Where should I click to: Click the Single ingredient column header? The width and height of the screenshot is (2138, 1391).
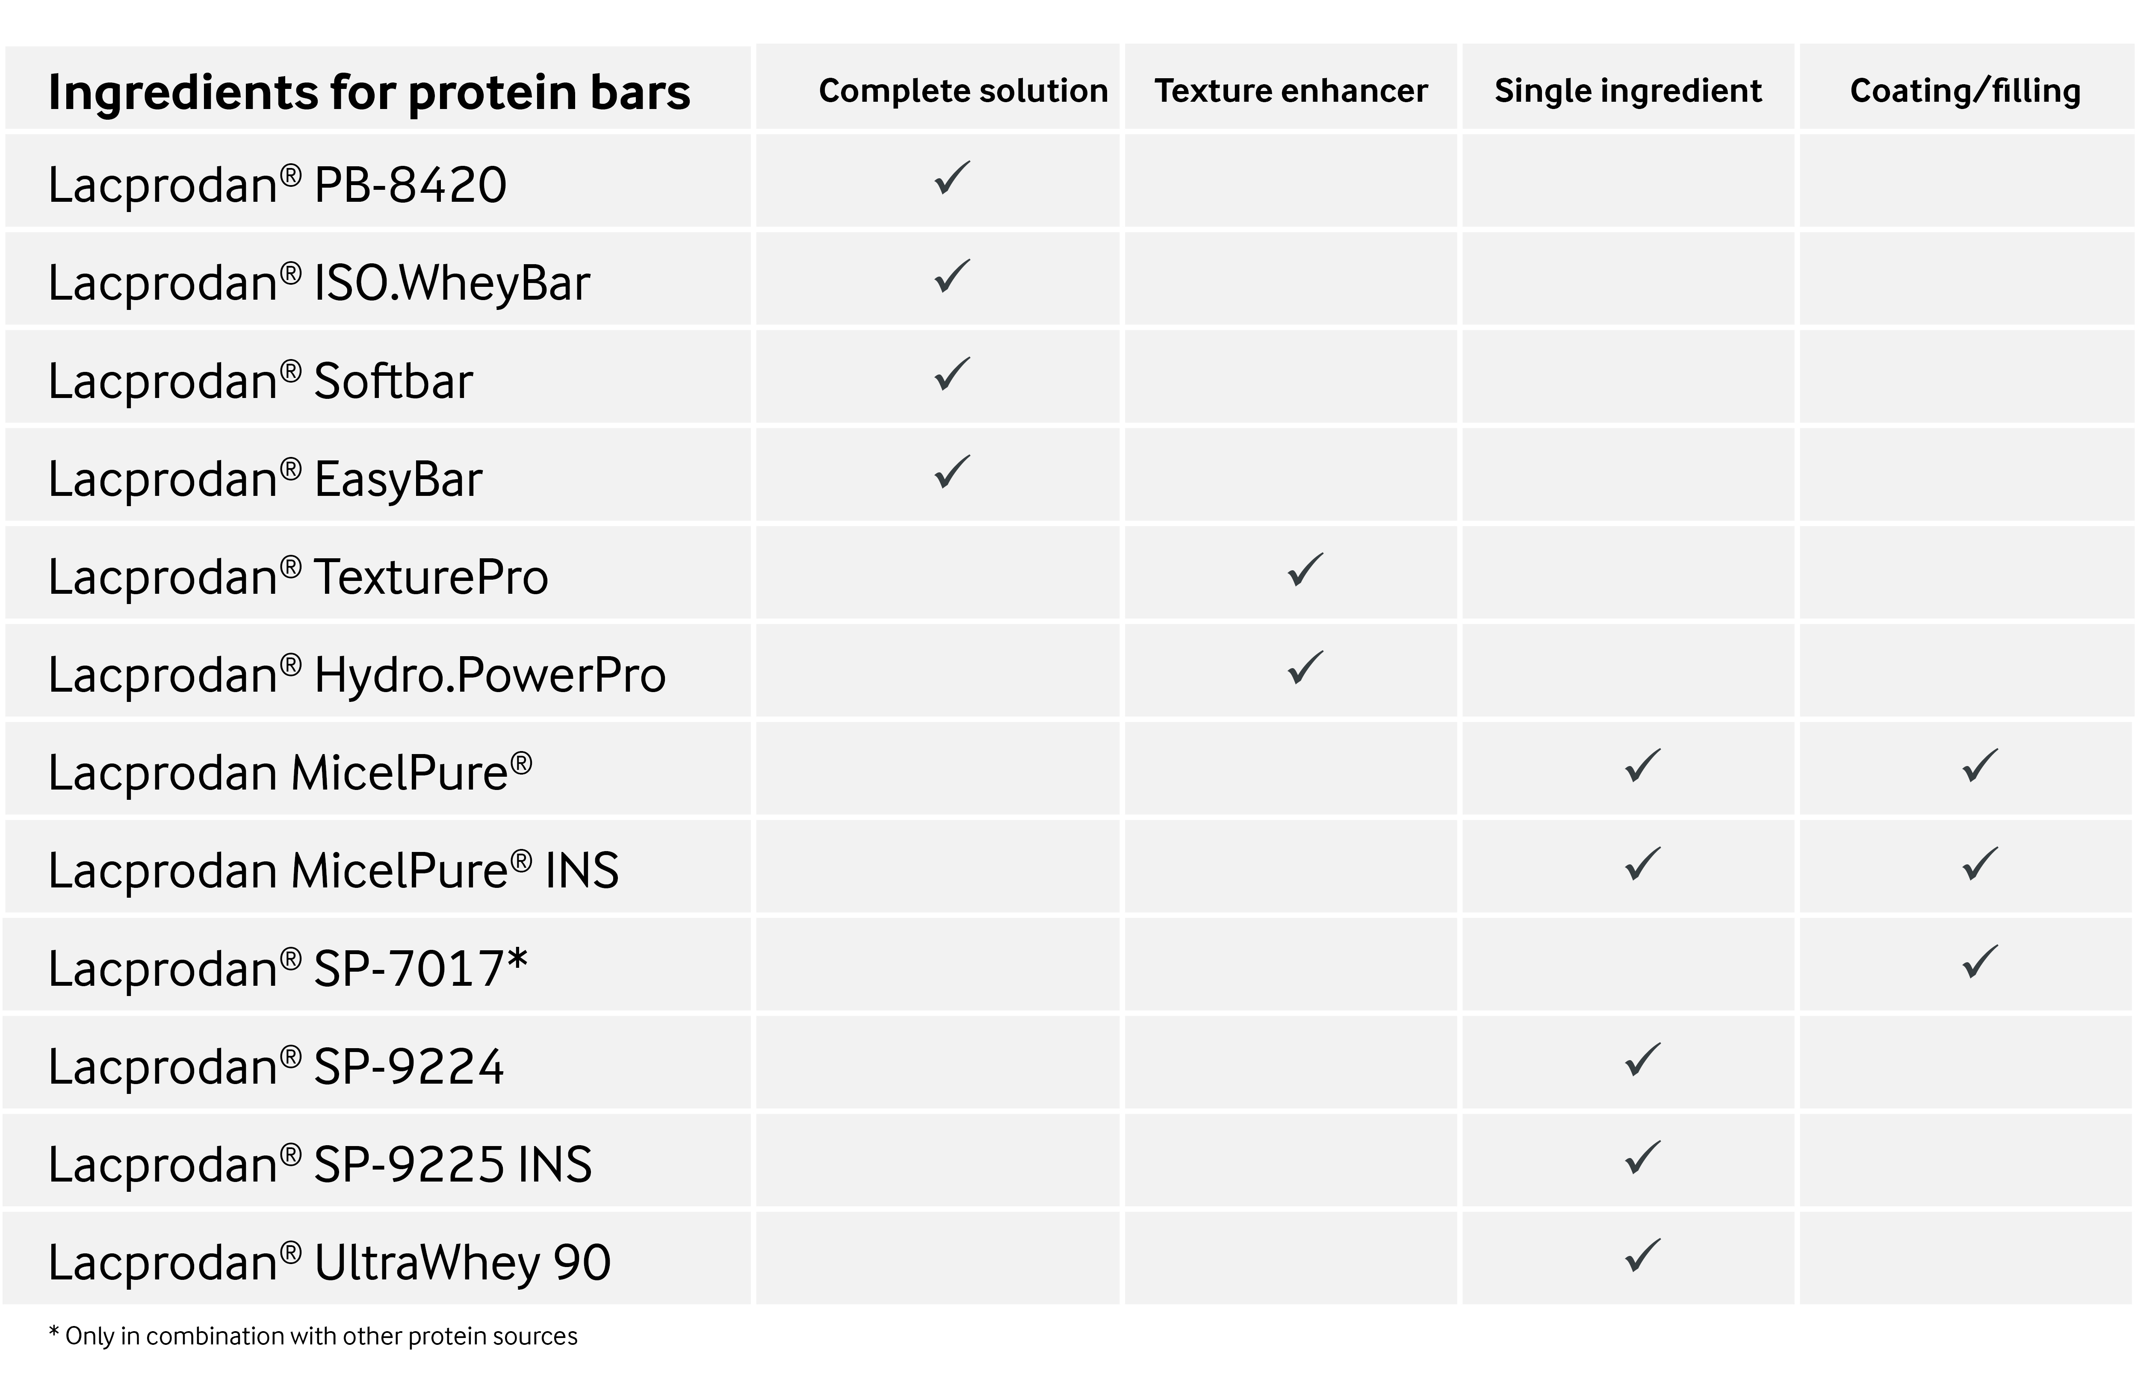1628,91
